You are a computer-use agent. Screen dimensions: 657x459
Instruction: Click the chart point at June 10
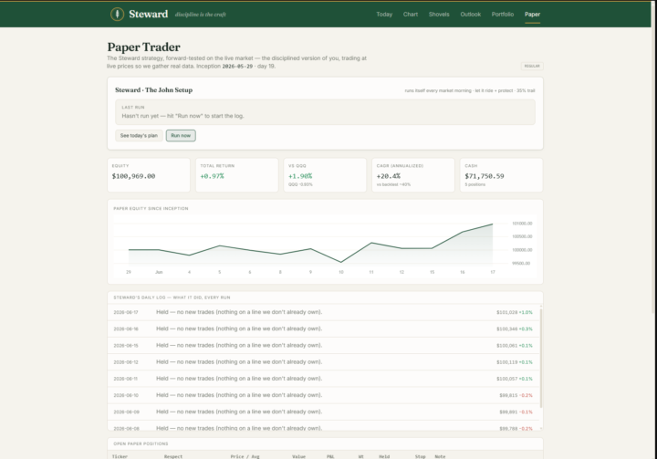(341, 262)
